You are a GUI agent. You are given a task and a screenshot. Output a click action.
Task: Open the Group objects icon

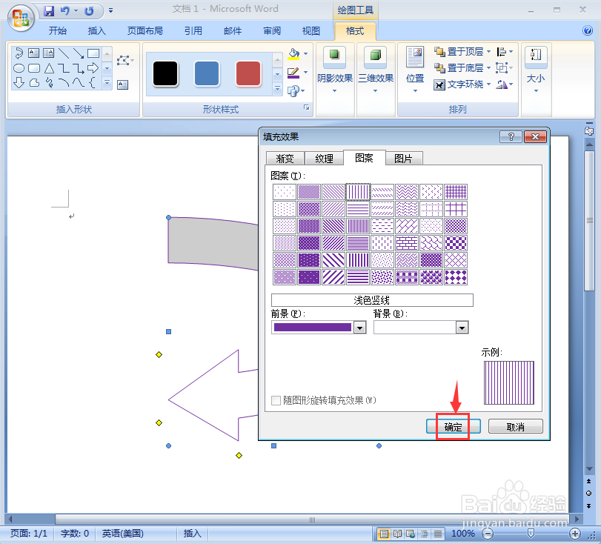point(504,68)
